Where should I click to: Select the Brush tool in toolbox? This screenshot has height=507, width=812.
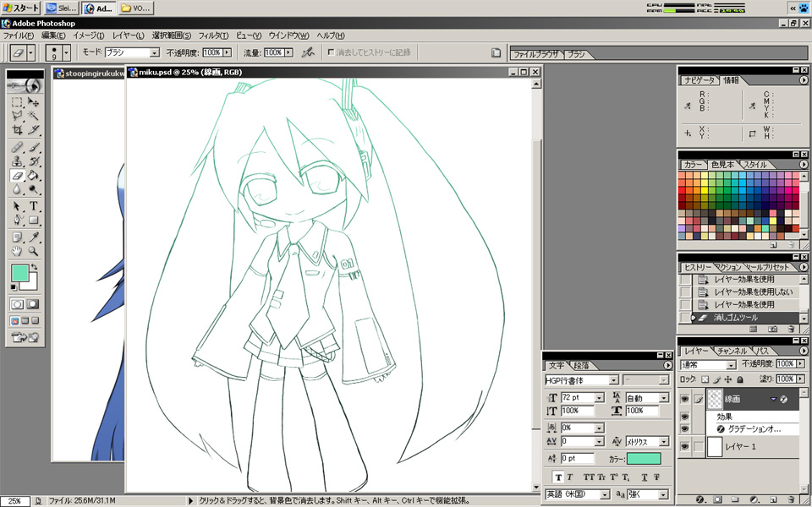click(x=33, y=148)
